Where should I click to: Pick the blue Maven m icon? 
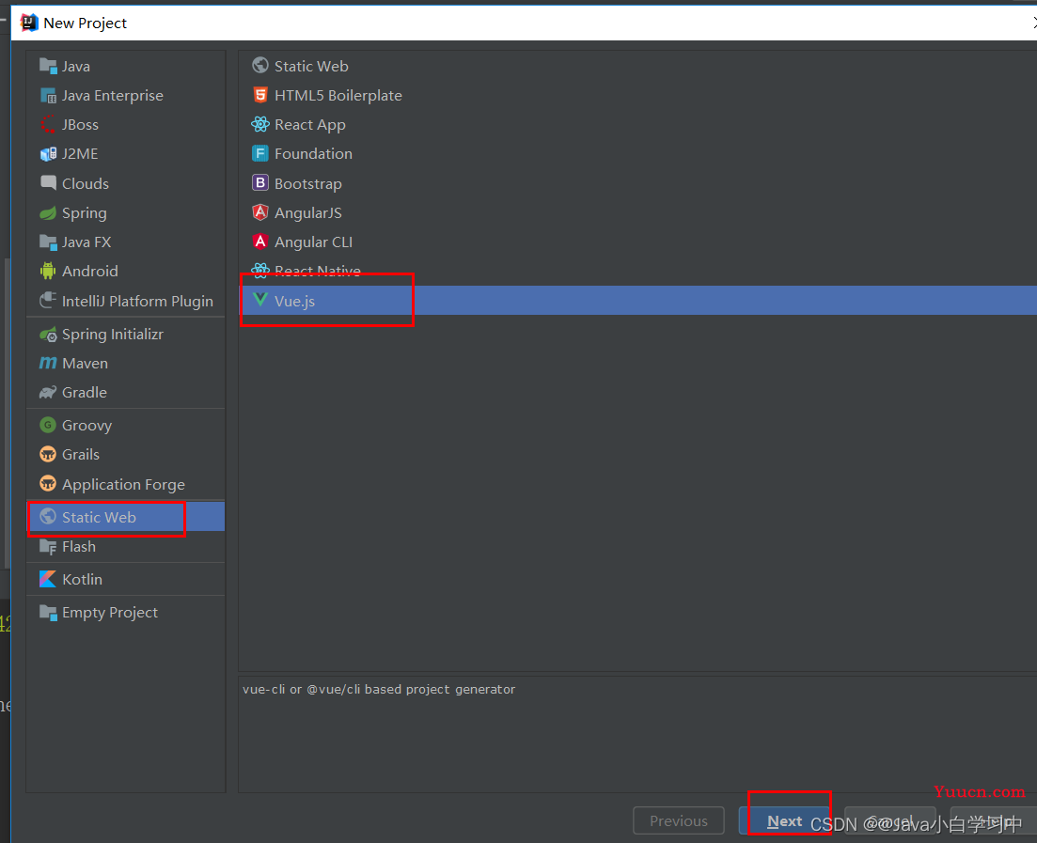tap(48, 363)
